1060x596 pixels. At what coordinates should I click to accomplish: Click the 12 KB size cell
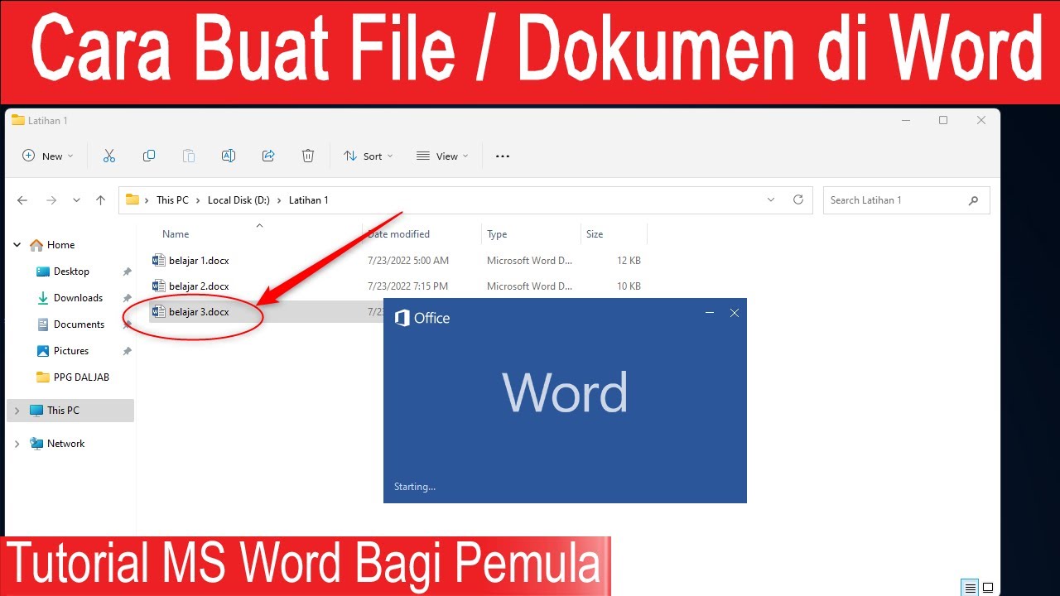click(629, 261)
